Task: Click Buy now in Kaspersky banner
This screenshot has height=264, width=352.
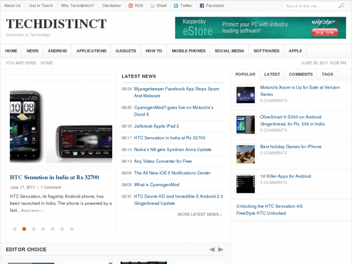Action: pyautogui.click(x=324, y=32)
